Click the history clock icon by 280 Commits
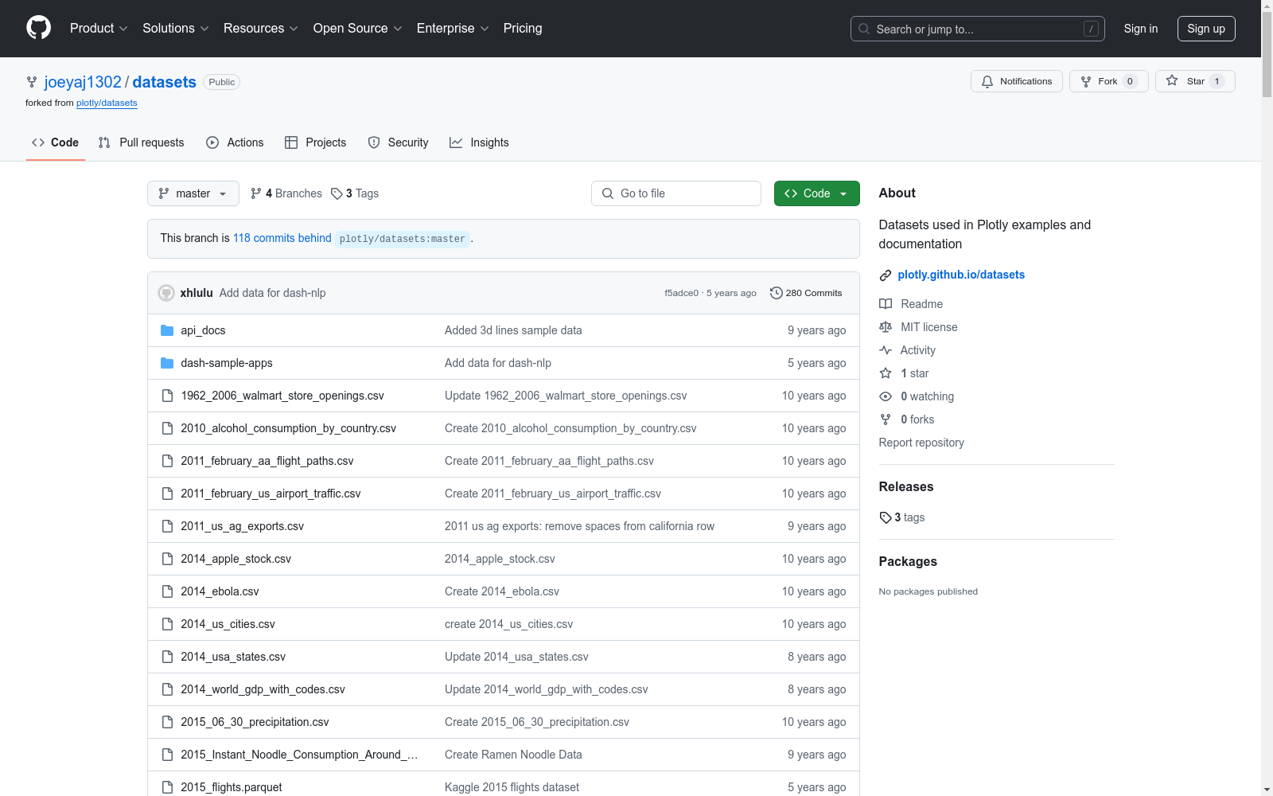 coord(777,293)
